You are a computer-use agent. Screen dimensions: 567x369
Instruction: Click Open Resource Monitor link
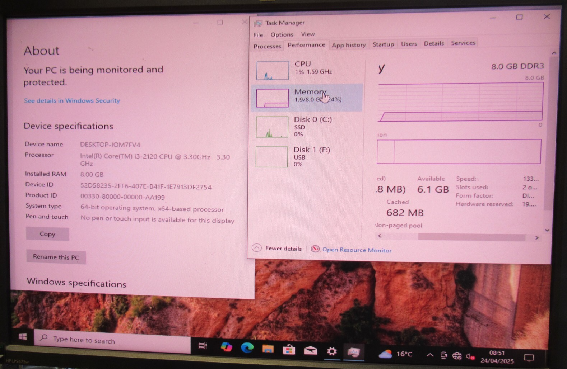pyautogui.click(x=357, y=250)
